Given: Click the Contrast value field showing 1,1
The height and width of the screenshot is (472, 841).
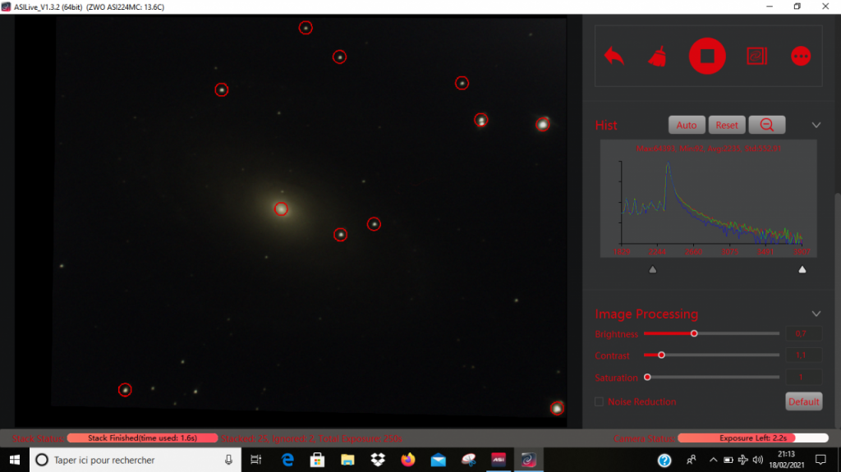Looking at the screenshot, I should tap(803, 355).
